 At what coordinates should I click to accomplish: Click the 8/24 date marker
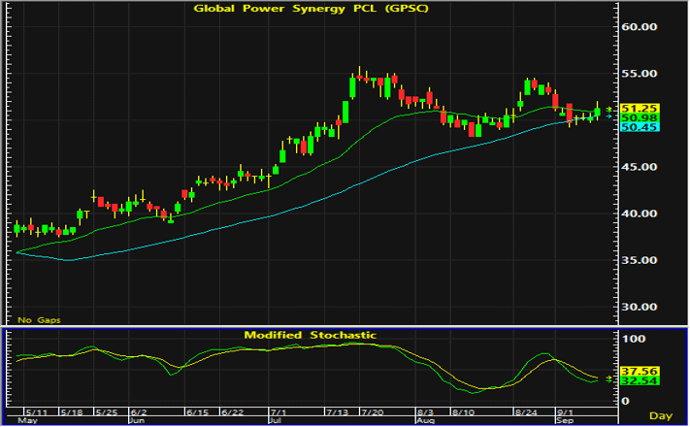526,412
